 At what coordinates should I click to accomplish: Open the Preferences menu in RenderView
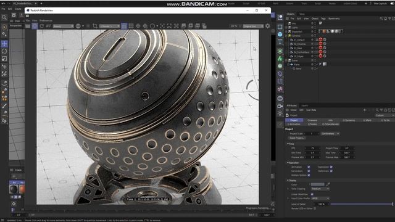[x=46, y=20]
